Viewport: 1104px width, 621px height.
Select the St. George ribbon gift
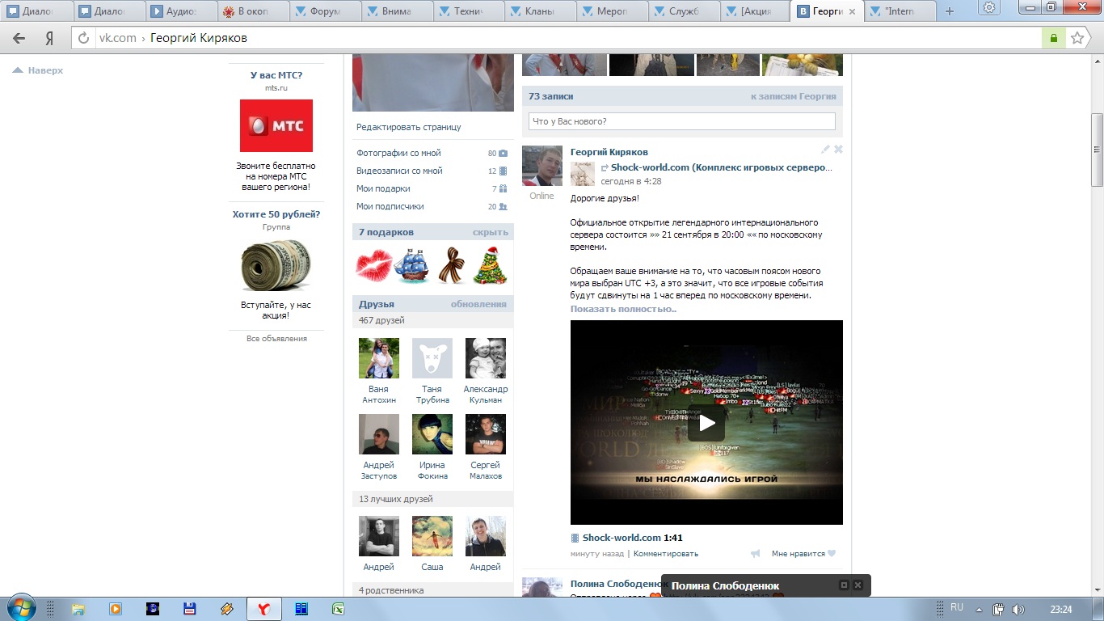451,266
